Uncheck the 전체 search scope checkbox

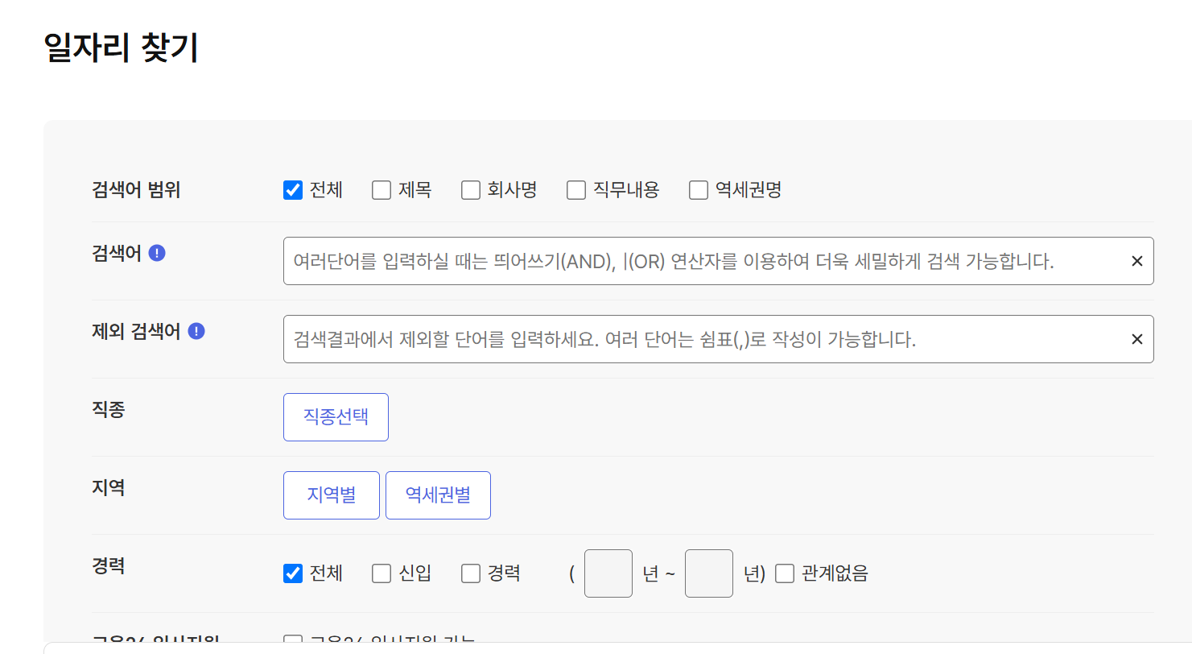292,189
